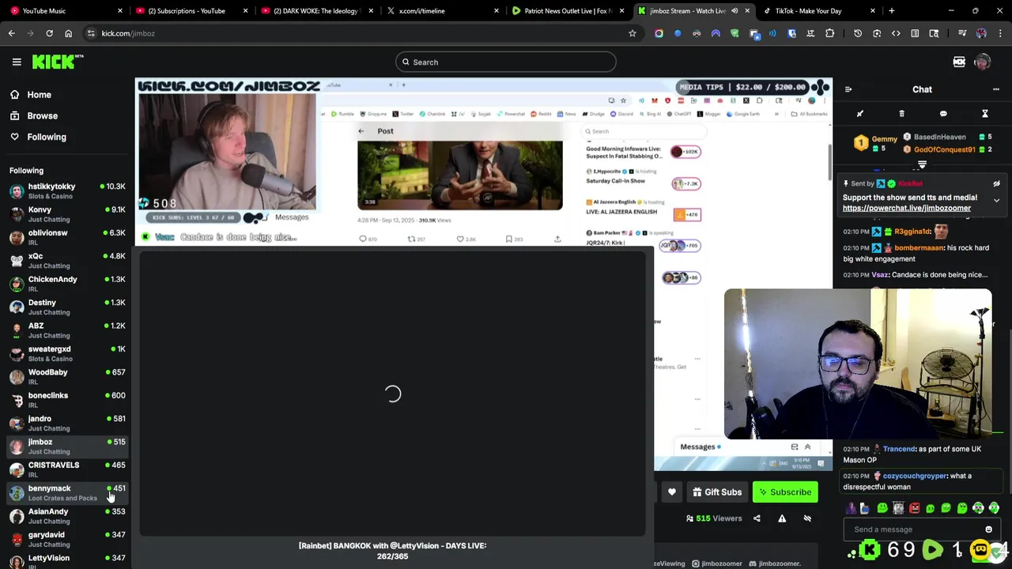Click the cozycouchgroyper username in chat
This screenshot has width=1012, height=569.
pyautogui.click(x=915, y=476)
